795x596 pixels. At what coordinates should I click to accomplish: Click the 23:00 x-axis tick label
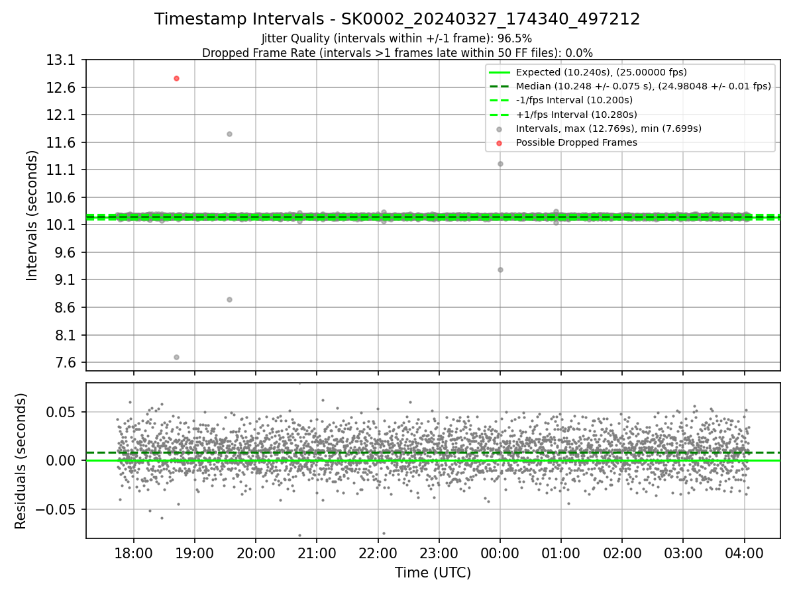(439, 554)
